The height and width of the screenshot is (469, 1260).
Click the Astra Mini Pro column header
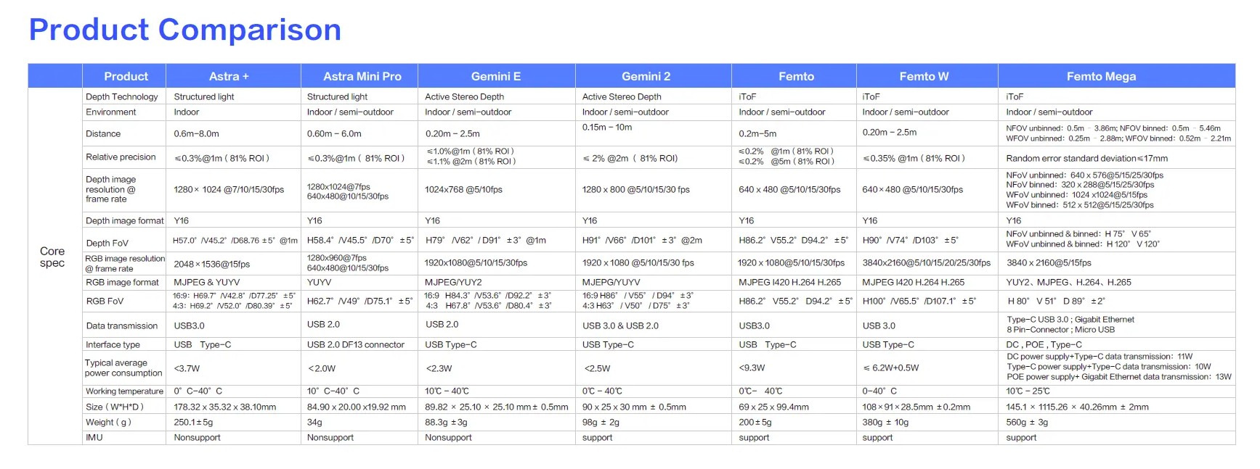click(x=362, y=76)
